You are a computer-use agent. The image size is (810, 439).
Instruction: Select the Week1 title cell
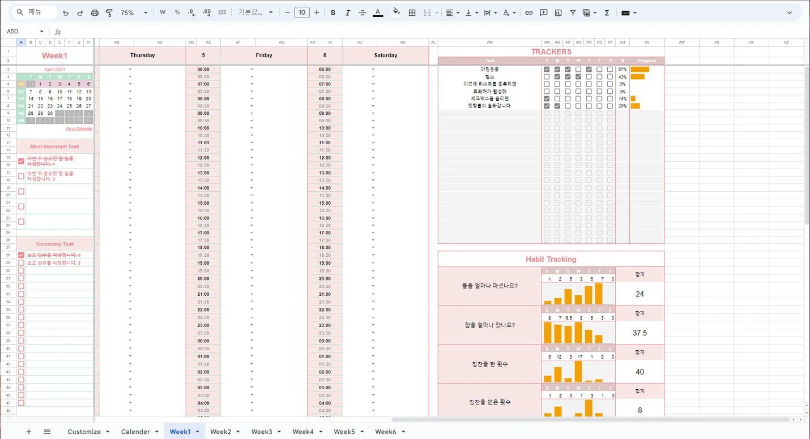[54, 55]
